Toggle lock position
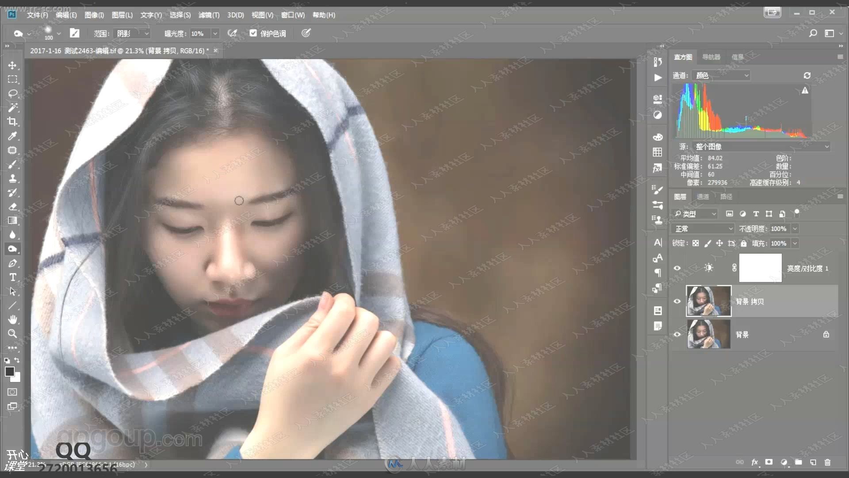This screenshot has width=849, height=478. coord(719,243)
